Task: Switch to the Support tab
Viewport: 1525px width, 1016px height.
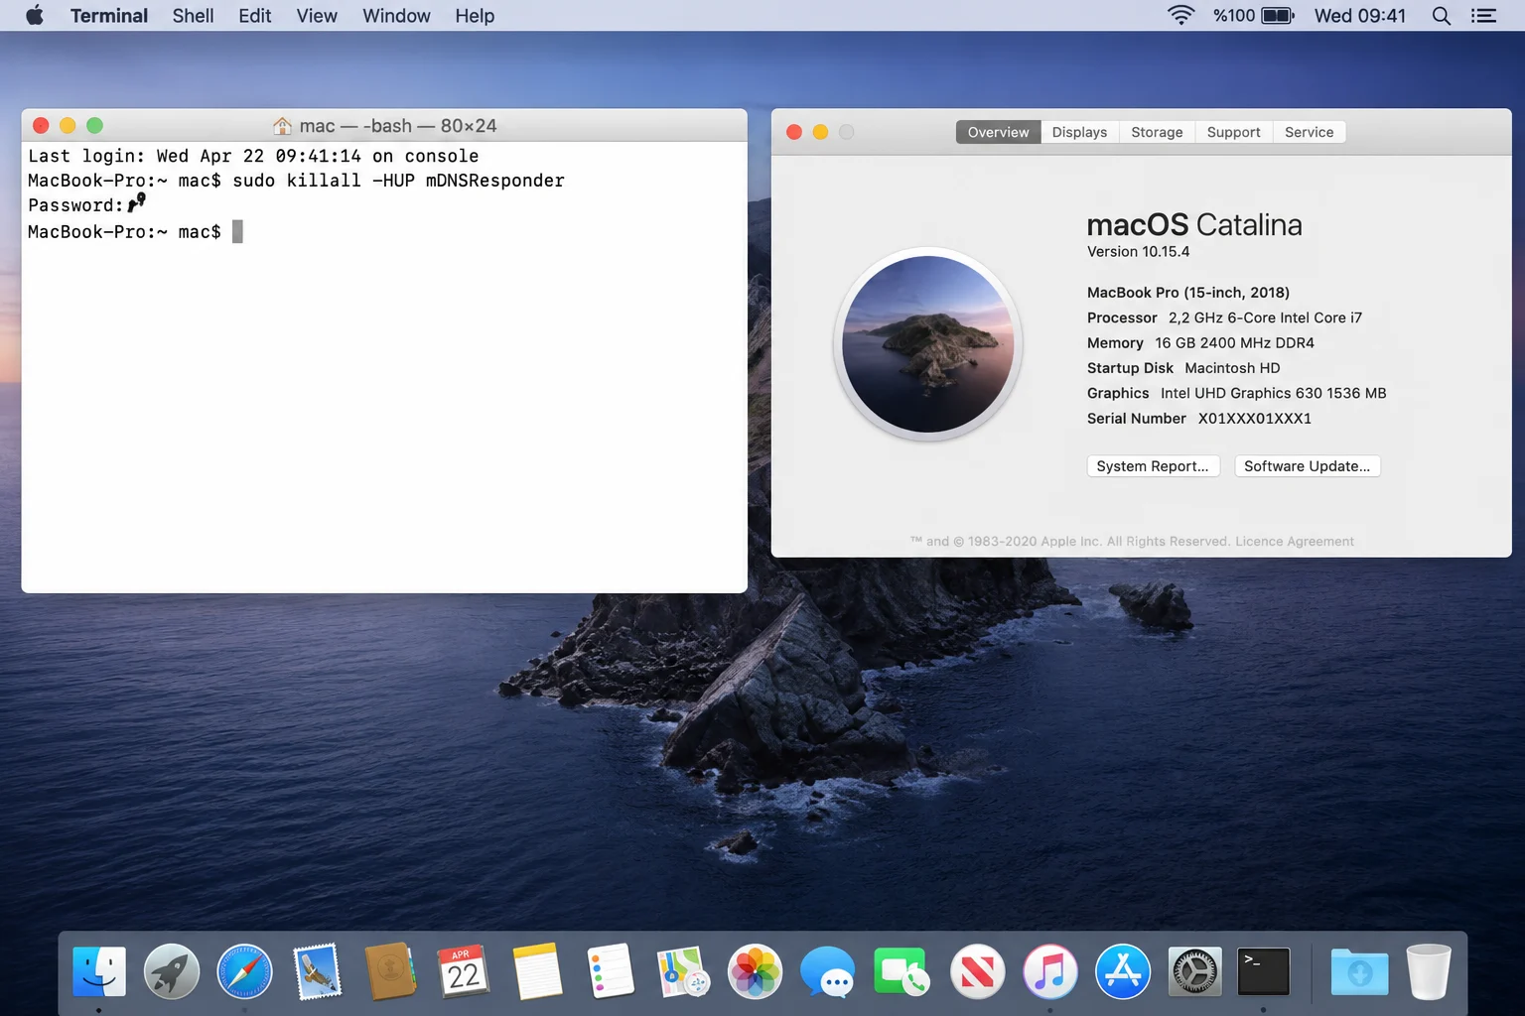Action: (1233, 132)
